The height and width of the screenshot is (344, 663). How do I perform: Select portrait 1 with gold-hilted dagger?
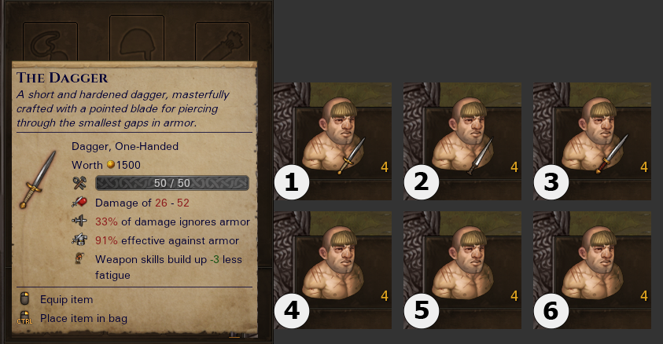point(333,141)
